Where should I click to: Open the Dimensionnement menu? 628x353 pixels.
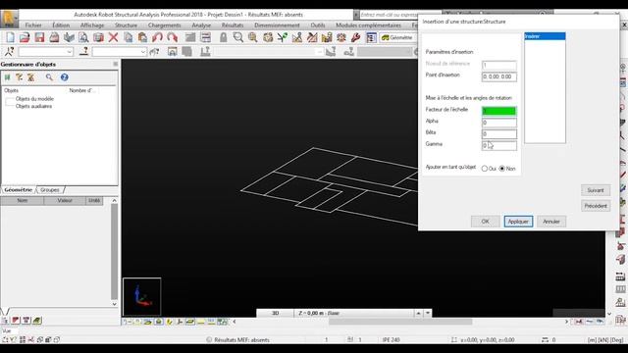[277, 25]
